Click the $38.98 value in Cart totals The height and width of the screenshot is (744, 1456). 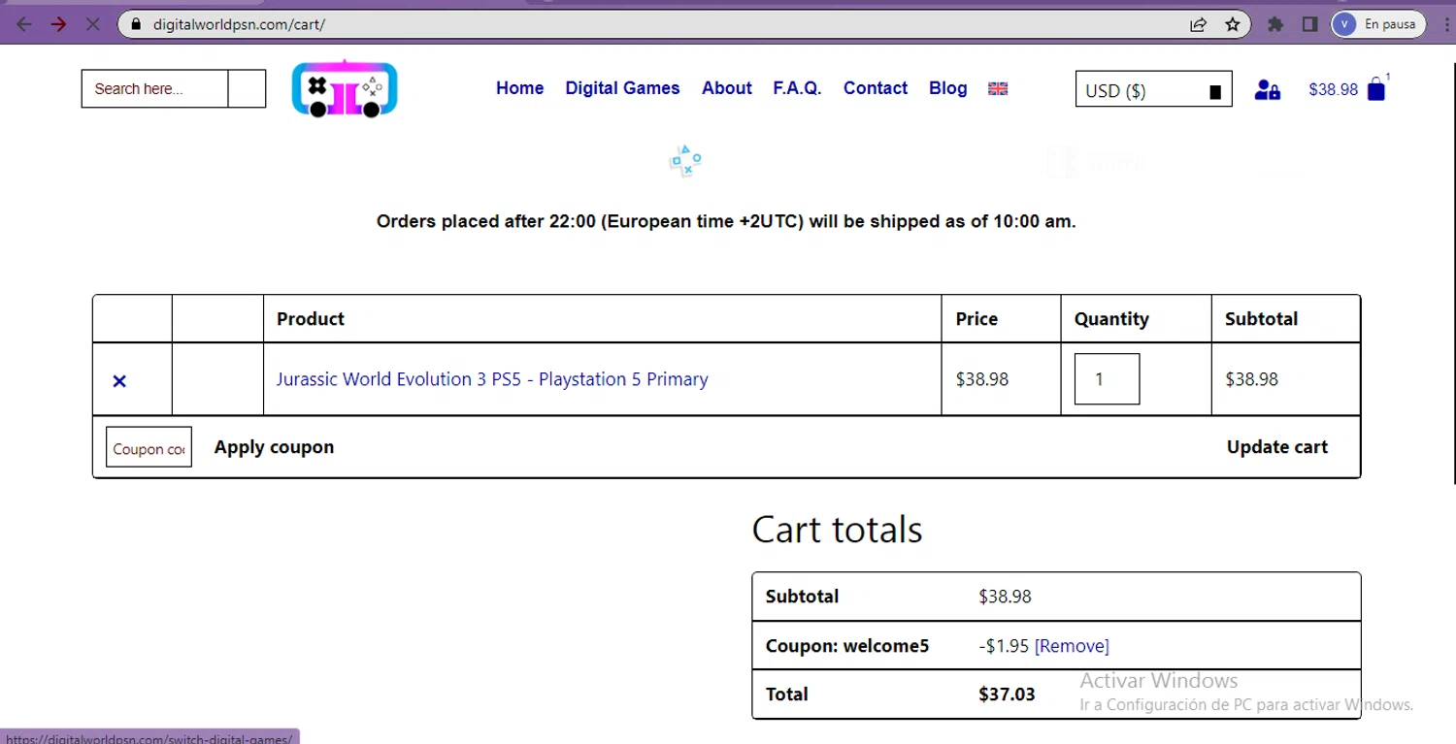coord(1005,597)
